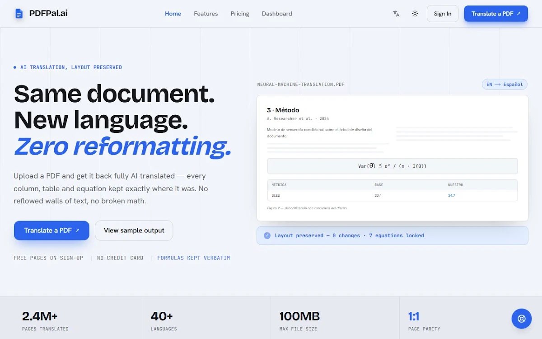Click the header Translate a PDF button
Screen dimensions: 542x339
pyautogui.click(x=496, y=14)
